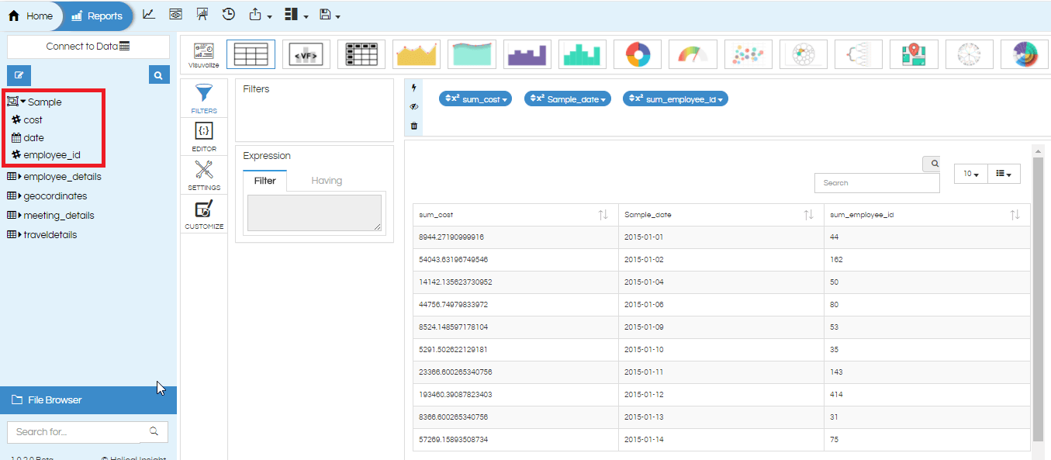Click the blue edit pencil button
The height and width of the screenshot is (460, 1051).
[19, 75]
